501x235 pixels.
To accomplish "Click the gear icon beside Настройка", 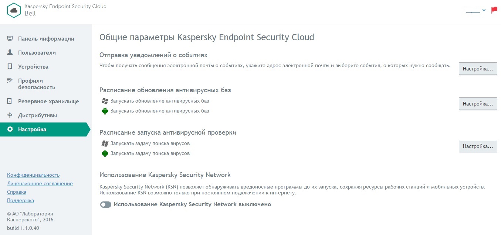I will [x=10, y=129].
